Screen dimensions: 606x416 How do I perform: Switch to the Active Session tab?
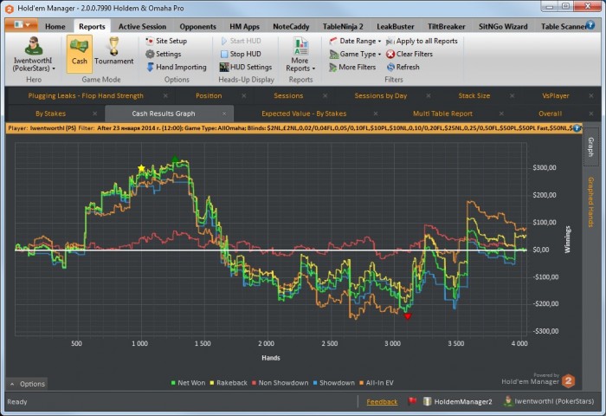click(x=142, y=27)
